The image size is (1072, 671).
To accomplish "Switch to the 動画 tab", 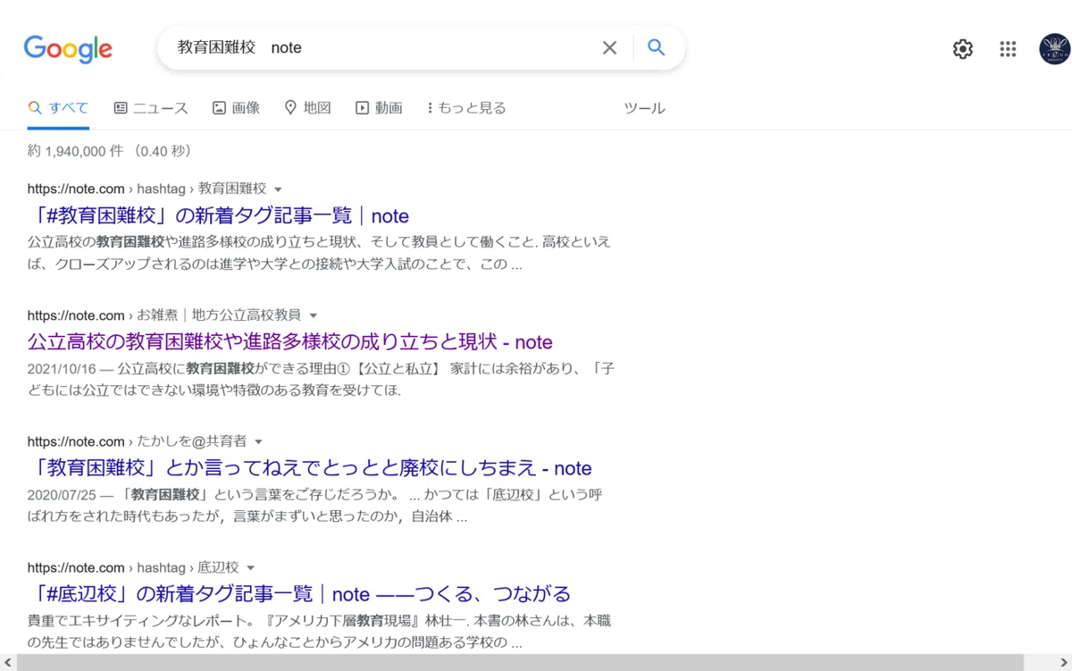I will coord(379,108).
